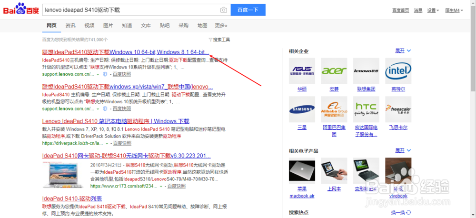This screenshot has height=218, width=476.
Task: Open 百度快照 for the driverpack.io result
Action: click(122, 143)
